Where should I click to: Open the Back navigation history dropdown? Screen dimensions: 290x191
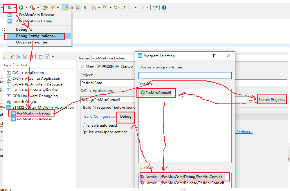click(x=136, y=8)
